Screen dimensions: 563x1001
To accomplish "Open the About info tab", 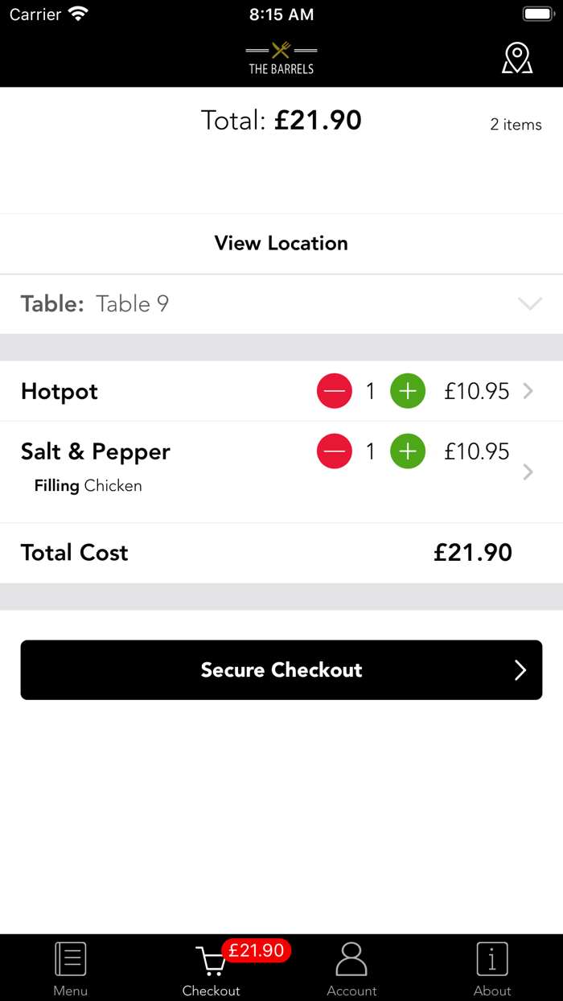I will (492, 968).
